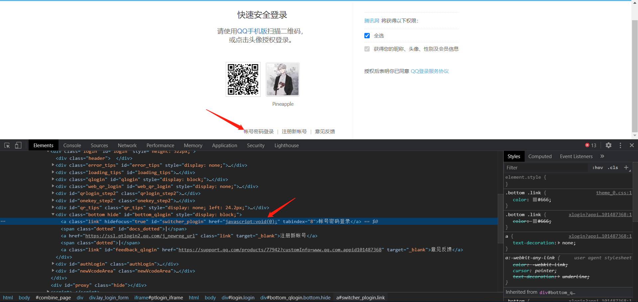Click the 帐号密码登录 login link

(258, 131)
